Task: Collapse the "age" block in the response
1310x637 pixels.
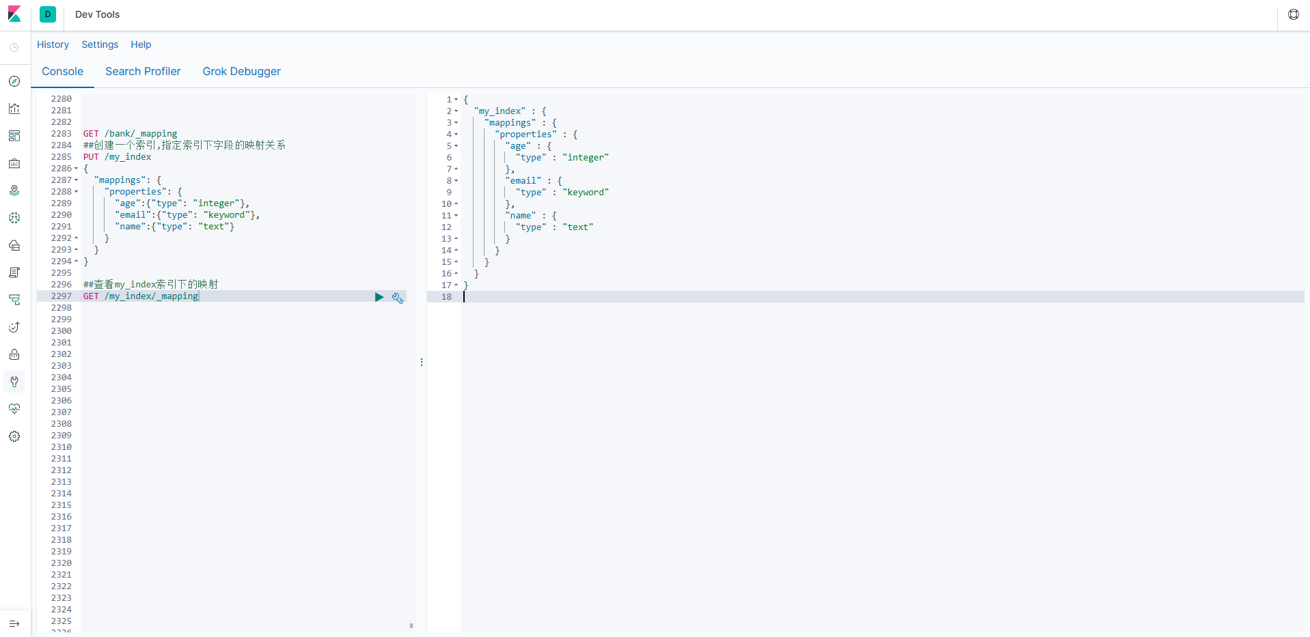Action: point(456,146)
